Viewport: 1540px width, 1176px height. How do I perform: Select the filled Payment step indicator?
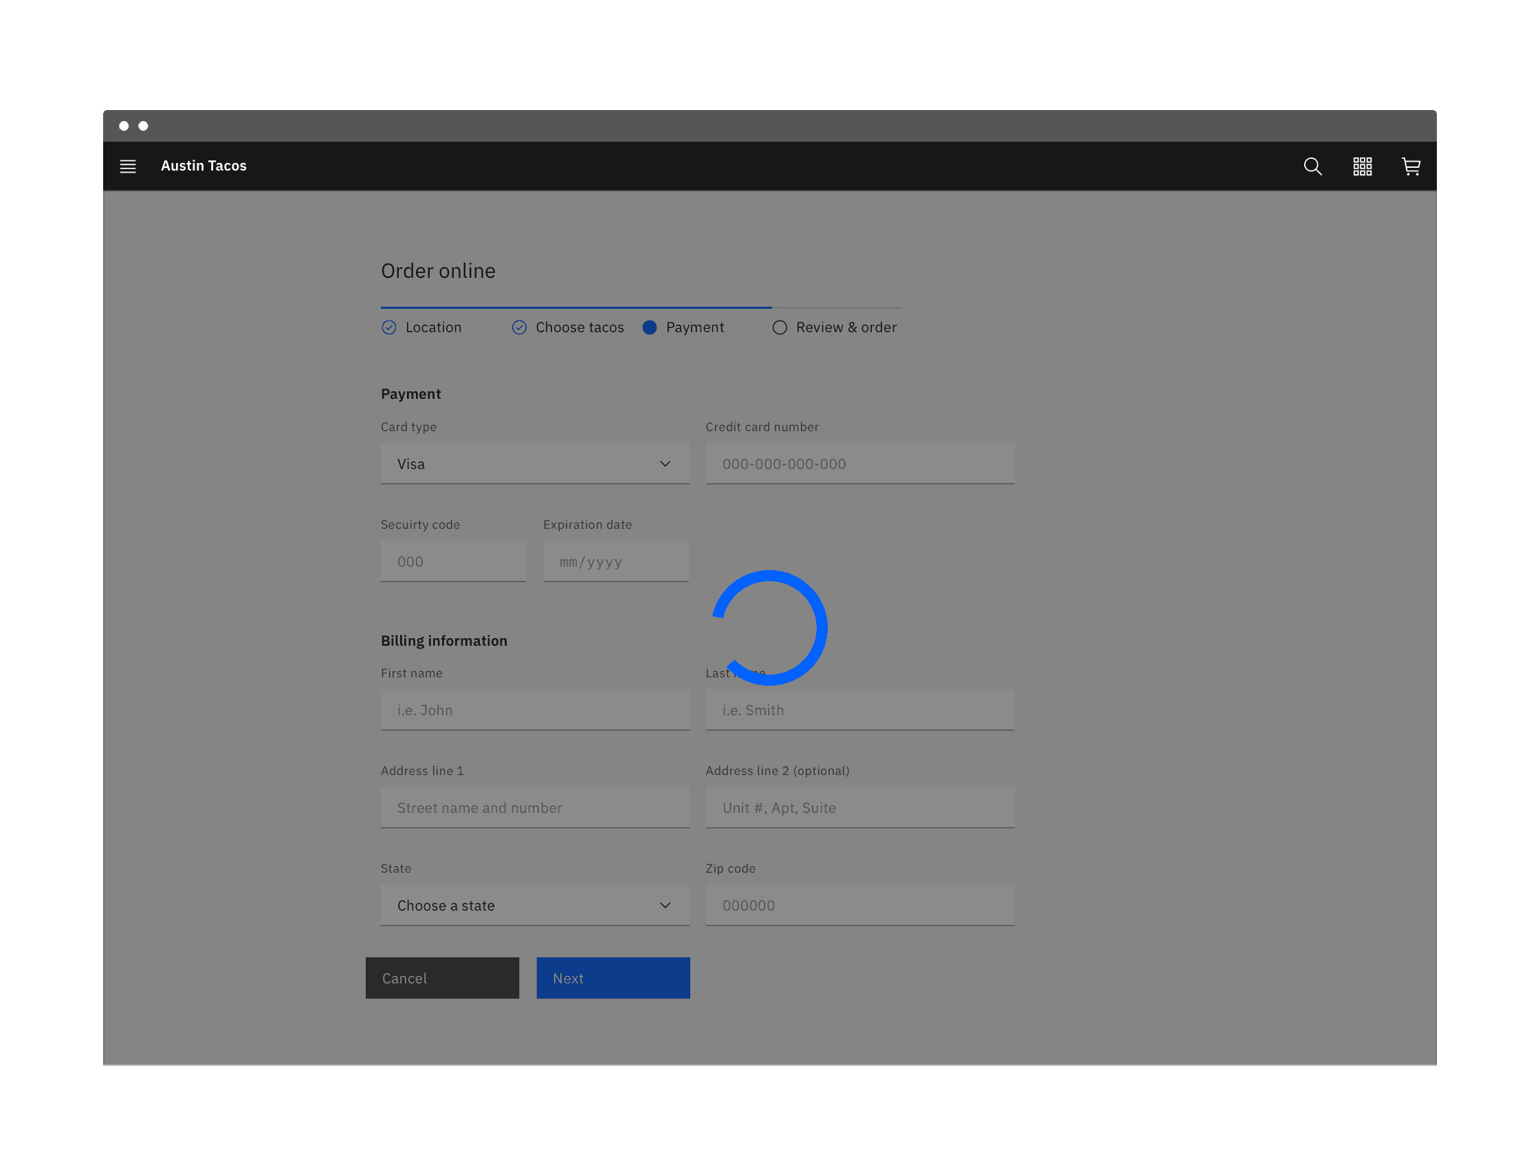click(650, 327)
